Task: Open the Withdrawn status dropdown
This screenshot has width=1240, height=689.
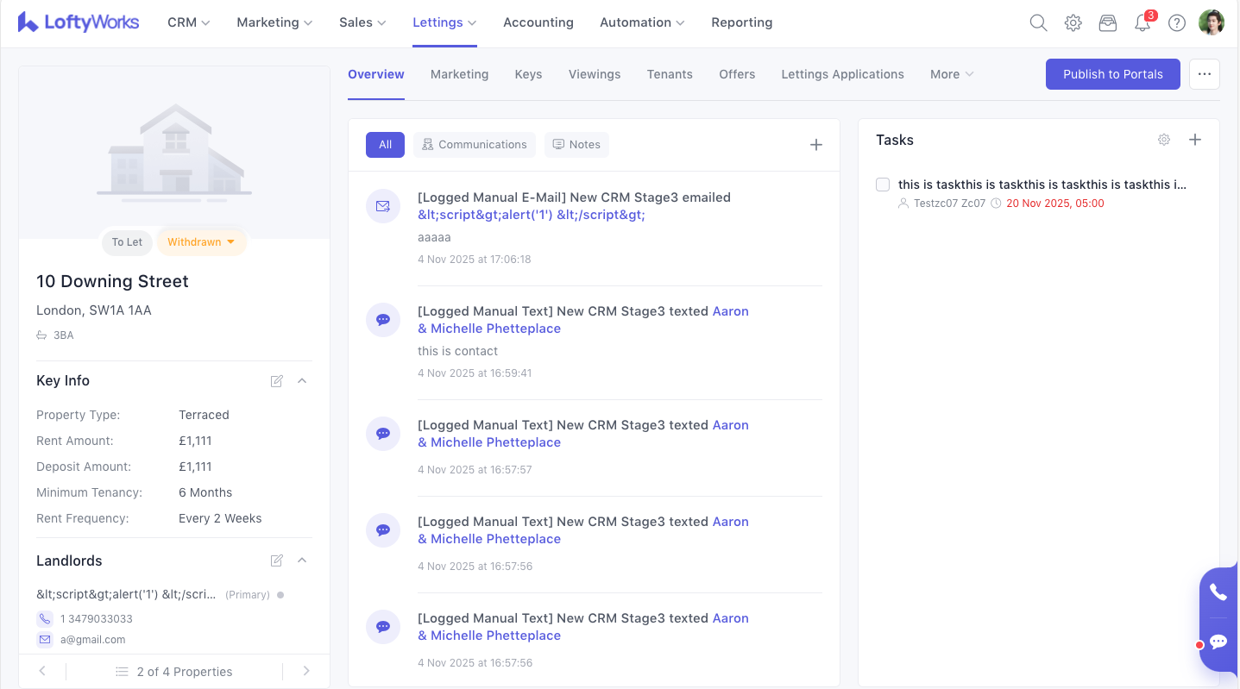Action: [201, 242]
